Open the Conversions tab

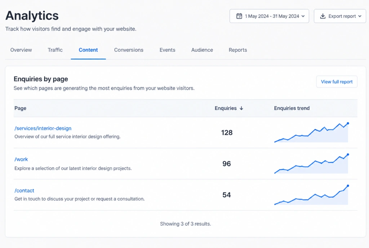coord(129,50)
